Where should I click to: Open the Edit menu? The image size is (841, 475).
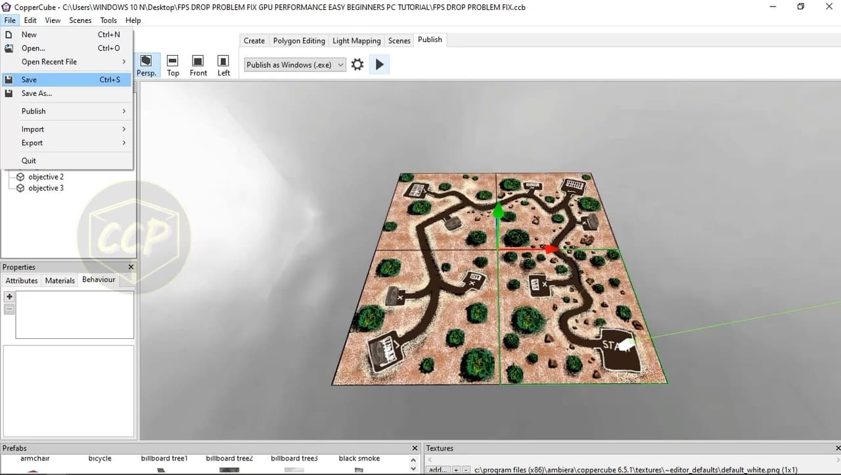click(x=30, y=20)
